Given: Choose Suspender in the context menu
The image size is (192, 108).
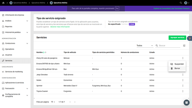Looking at the screenshot, I should coord(177,64).
